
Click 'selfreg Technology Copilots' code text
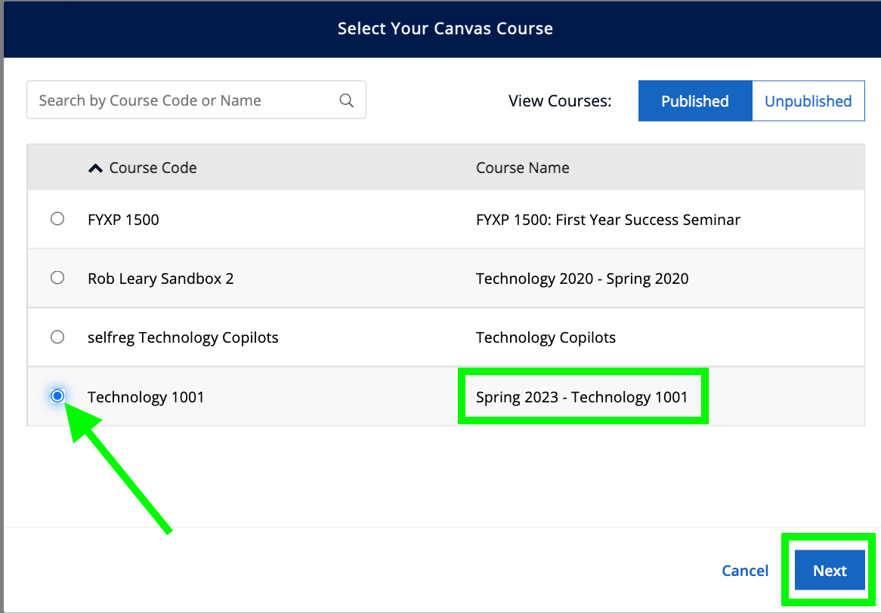point(183,337)
